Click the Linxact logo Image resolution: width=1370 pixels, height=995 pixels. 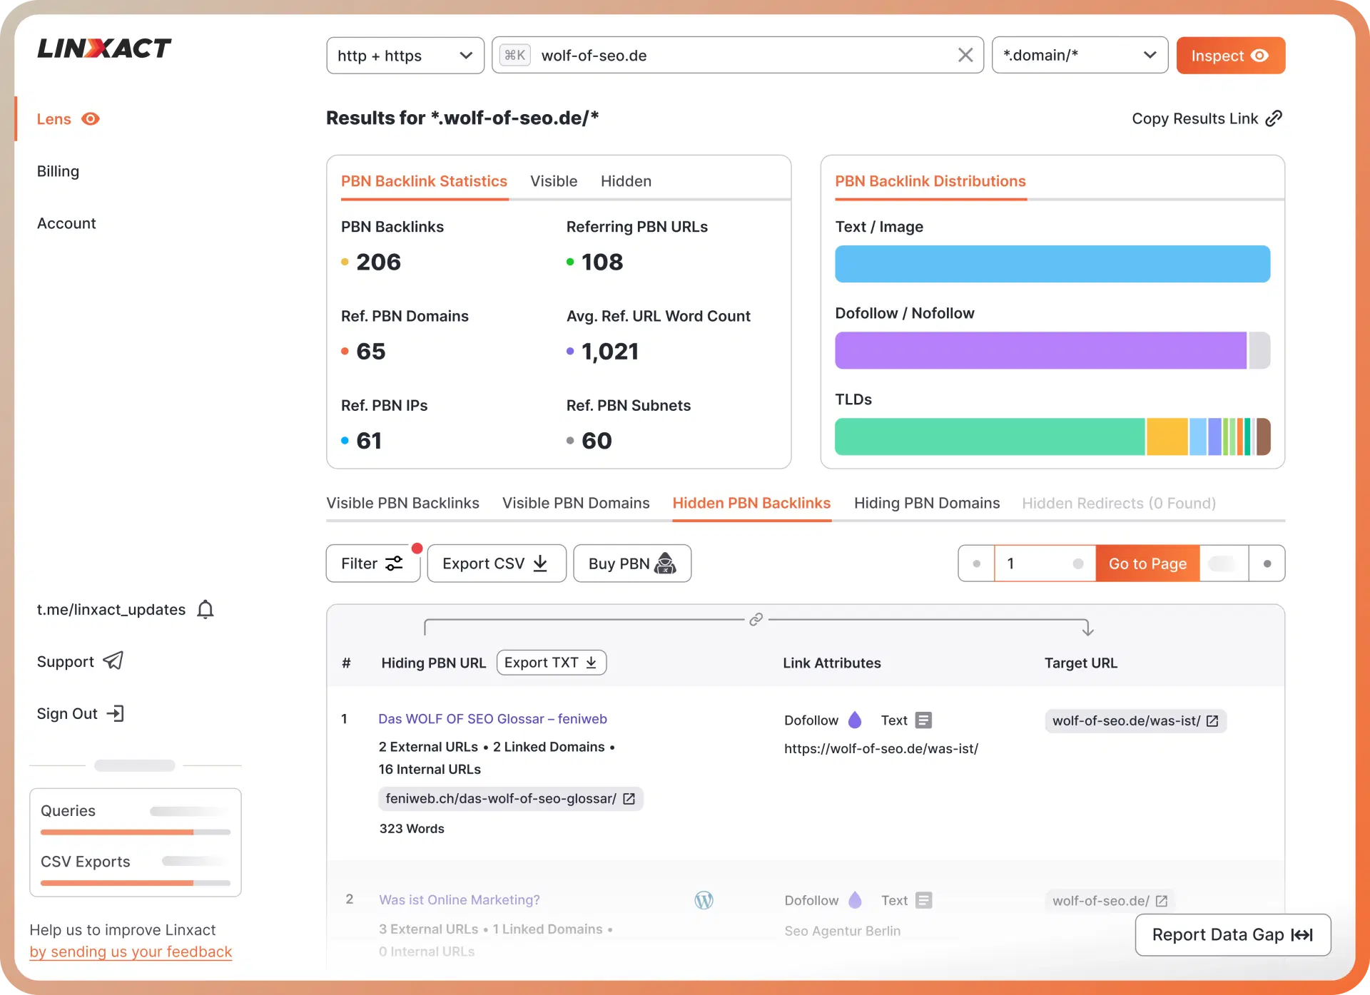(104, 49)
